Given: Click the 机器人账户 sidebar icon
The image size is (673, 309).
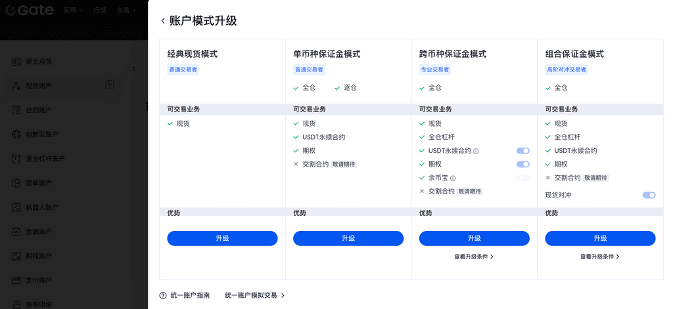Looking at the screenshot, I should [x=17, y=207].
